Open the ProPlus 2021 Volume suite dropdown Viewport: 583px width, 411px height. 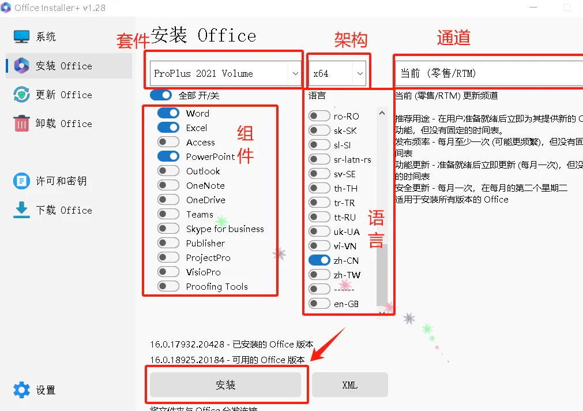point(225,73)
